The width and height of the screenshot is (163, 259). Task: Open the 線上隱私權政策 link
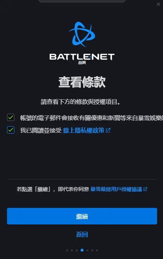[84, 130]
